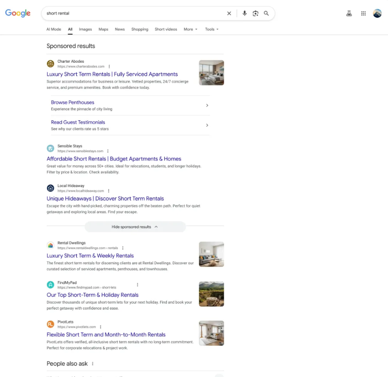Open the Google apps grid
This screenshot has width=388, height=377.
pyautogui.click(x=363, y=14)
